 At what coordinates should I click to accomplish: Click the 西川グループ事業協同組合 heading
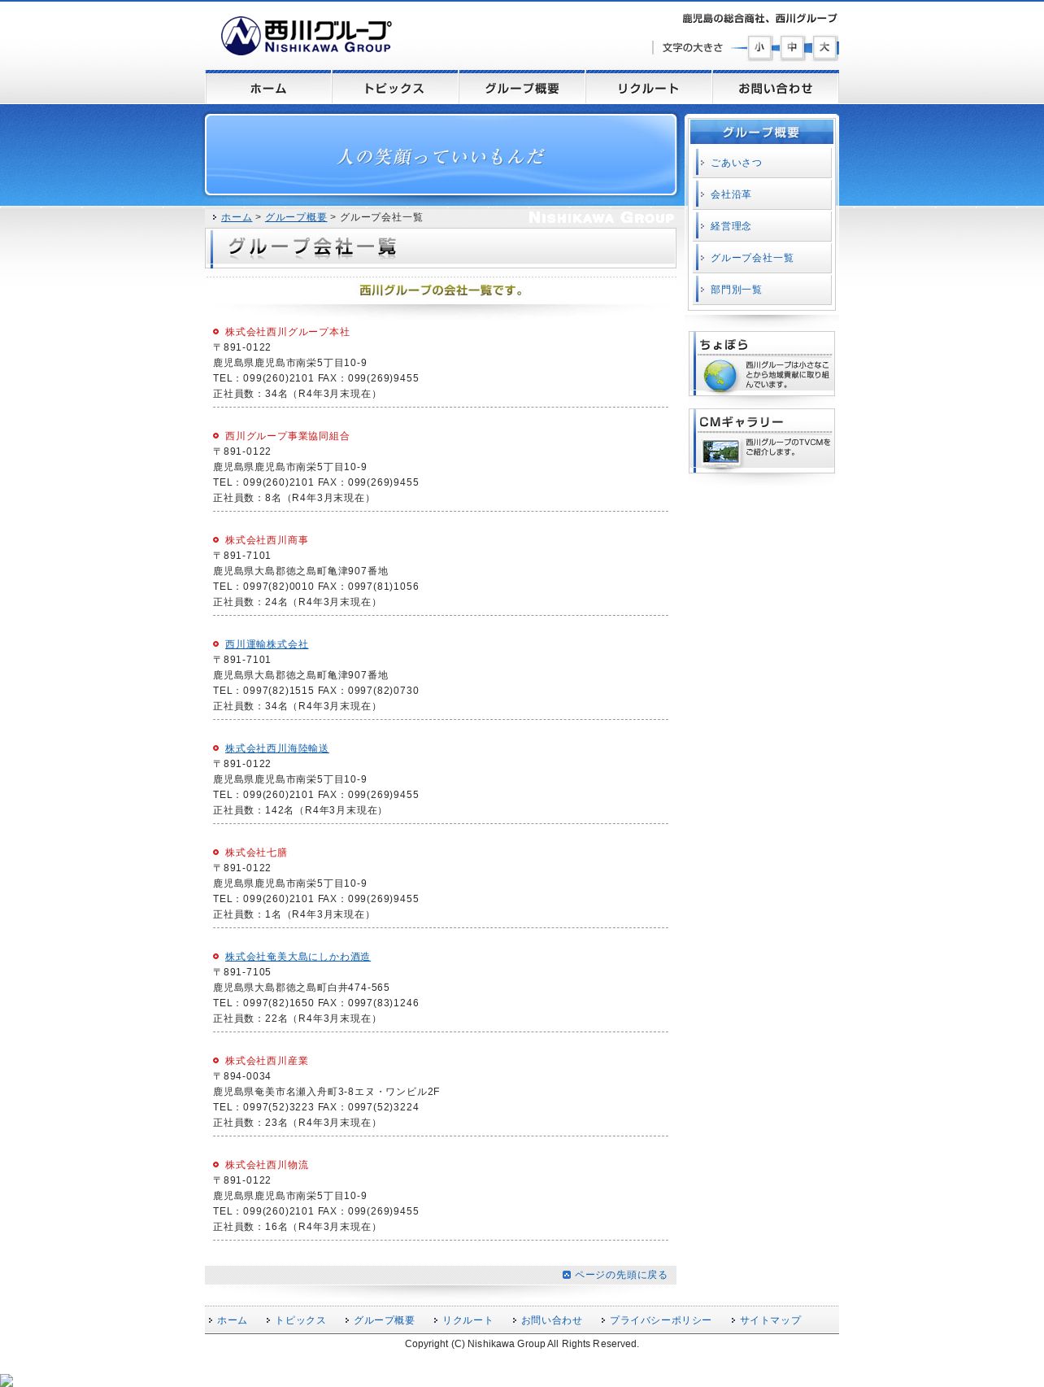pos(287,436)
